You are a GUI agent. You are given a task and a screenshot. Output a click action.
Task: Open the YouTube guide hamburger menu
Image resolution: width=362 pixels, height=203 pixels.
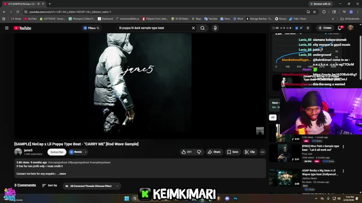7,28
